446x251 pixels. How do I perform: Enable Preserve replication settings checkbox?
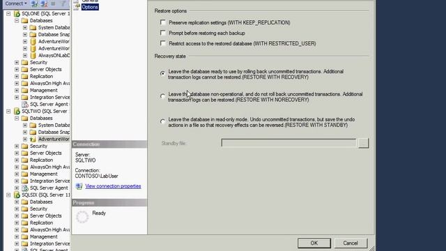pyautogui.click(x=162, y=22)
